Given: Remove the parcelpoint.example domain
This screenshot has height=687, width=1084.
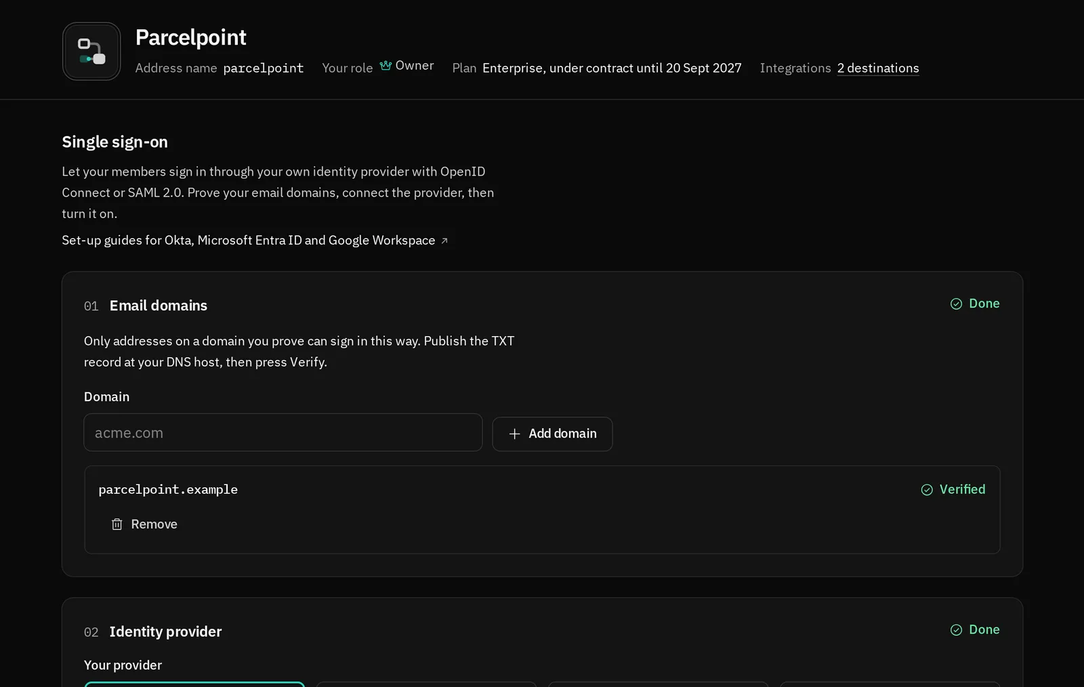Looking at the screenshot, I should pos(144,524).
